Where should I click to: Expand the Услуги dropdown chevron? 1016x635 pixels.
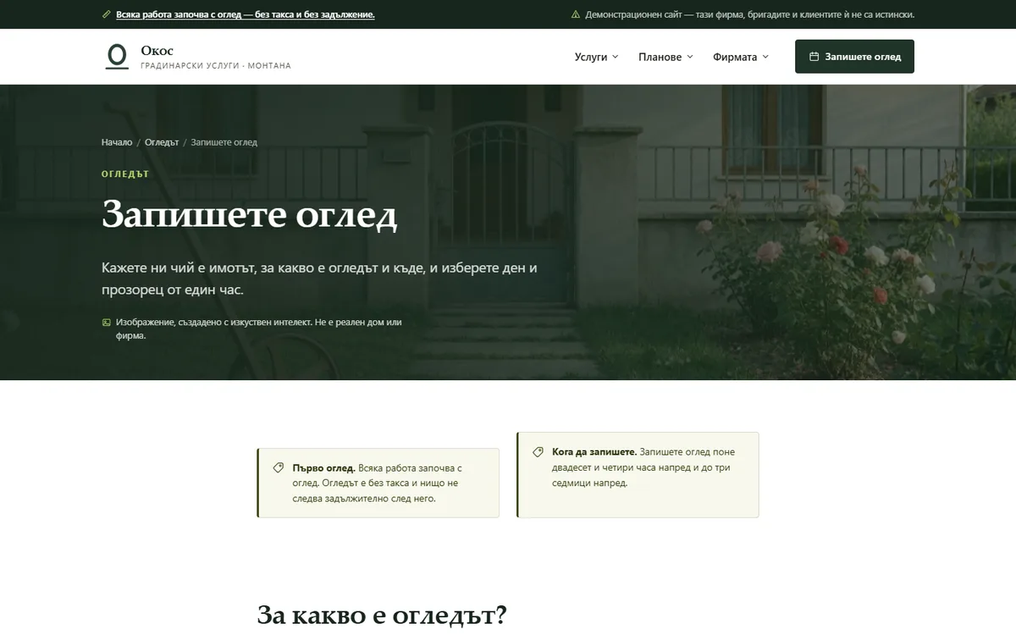616,57
